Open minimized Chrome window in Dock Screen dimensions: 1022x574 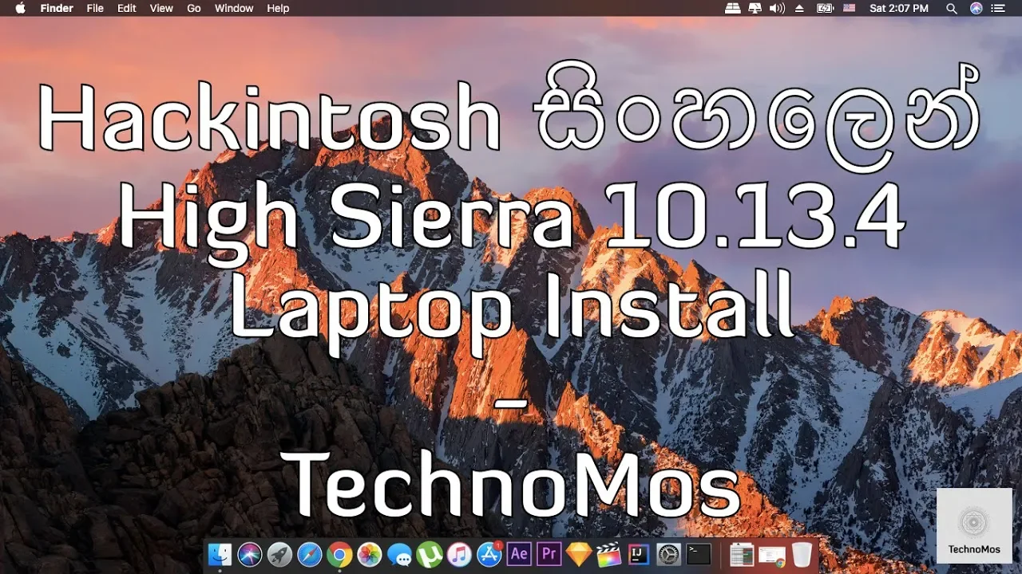(x=772, y=554)
